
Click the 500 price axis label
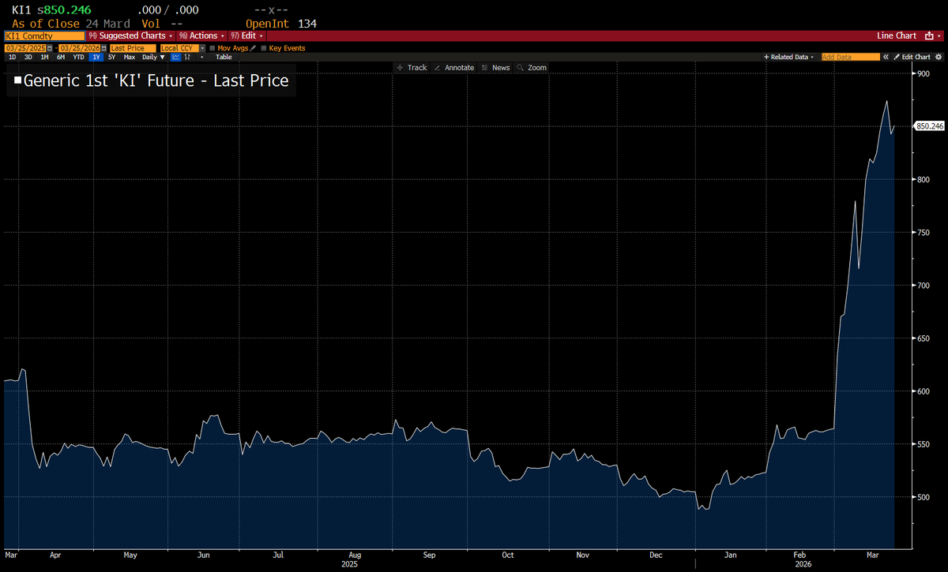pyautogui.click(x=923, y=497)
